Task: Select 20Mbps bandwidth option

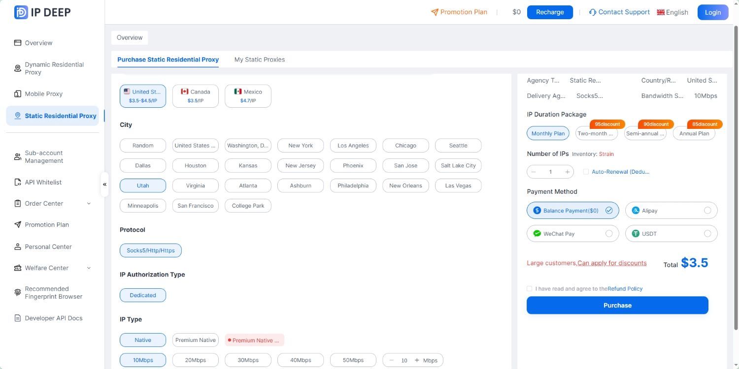Action: (x=196, y=360)
